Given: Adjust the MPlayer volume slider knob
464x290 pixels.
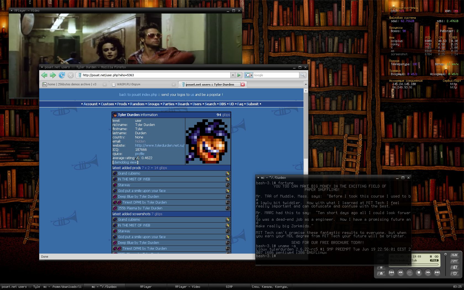Looking at the screenshot, I should (x=445, y=254).
